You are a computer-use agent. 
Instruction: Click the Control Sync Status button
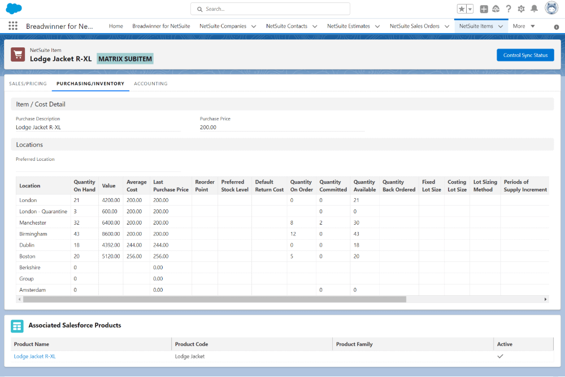525,55
